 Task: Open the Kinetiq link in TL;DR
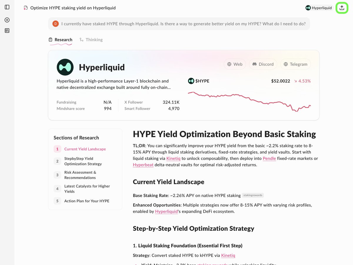pos(174,158)
